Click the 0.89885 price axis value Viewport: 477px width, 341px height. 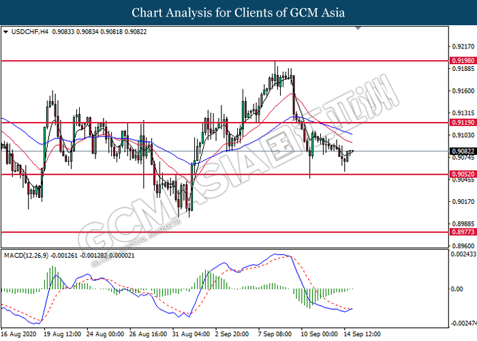pos(463,224)
